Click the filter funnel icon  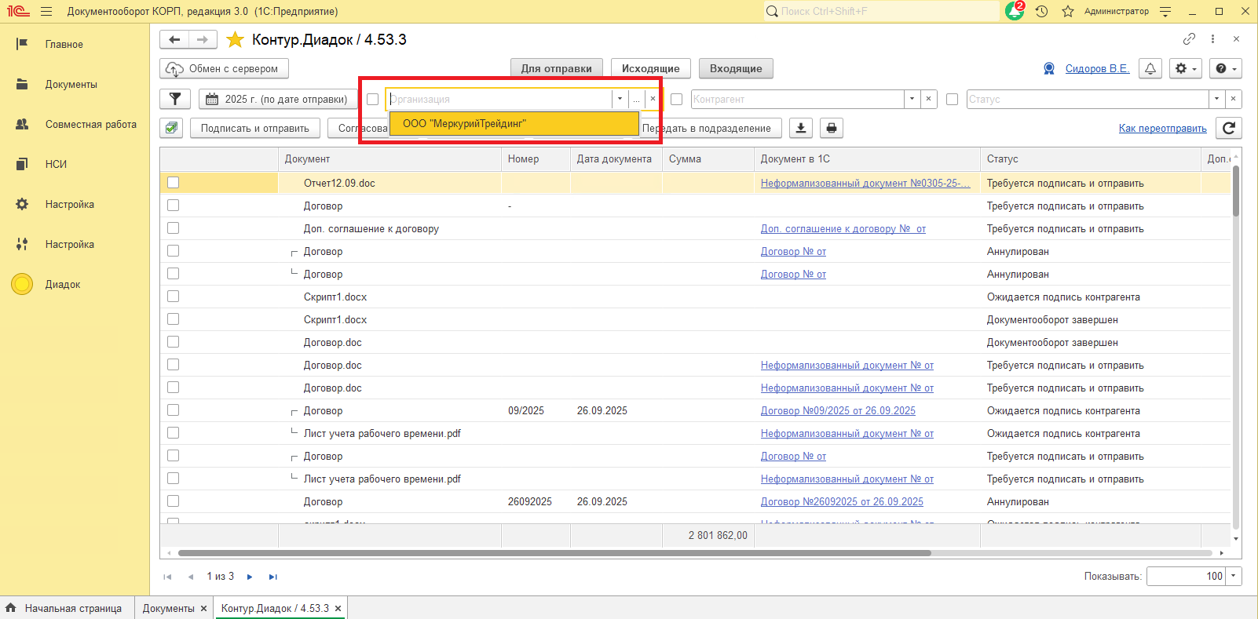point(175,99)
